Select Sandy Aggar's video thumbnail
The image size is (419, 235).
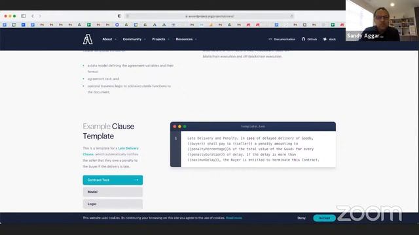(x=382, y=20)
